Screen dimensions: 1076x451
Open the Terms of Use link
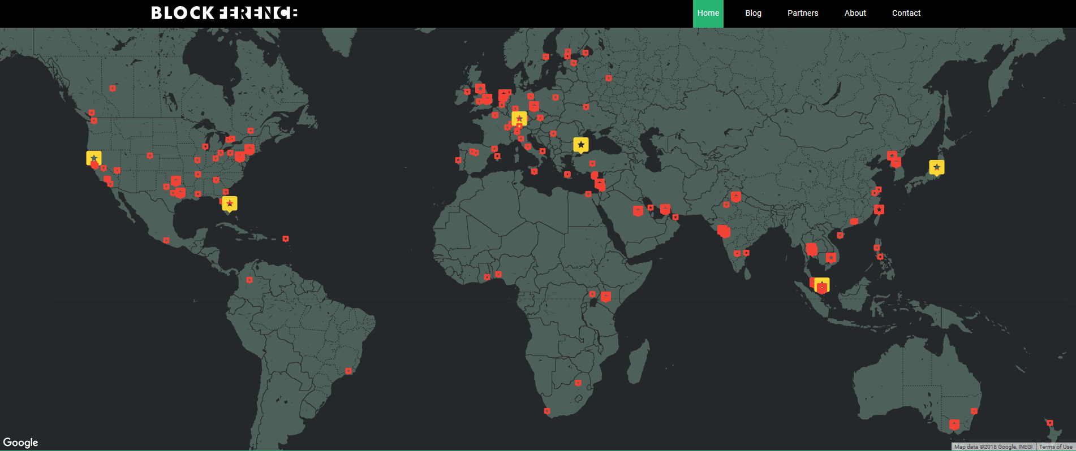(1056, 447)
